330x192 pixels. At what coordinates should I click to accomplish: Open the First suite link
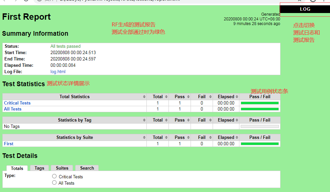(9, 144)
